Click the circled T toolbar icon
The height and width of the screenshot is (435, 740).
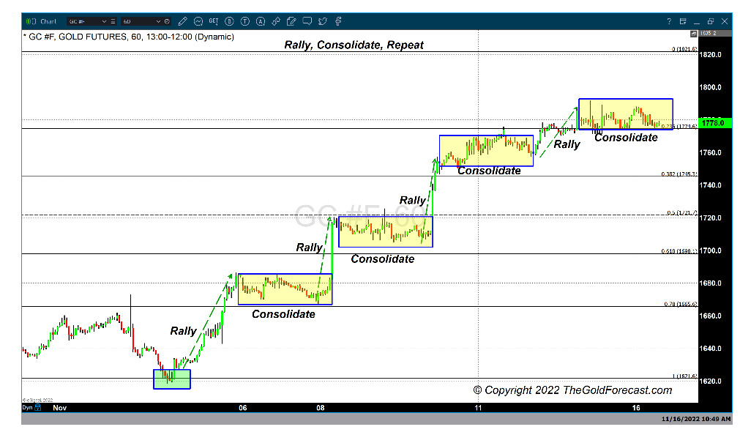(x=245, y=21)
